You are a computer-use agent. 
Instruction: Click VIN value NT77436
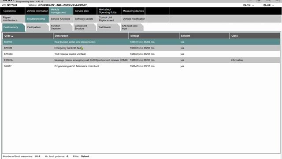[12, 5]
